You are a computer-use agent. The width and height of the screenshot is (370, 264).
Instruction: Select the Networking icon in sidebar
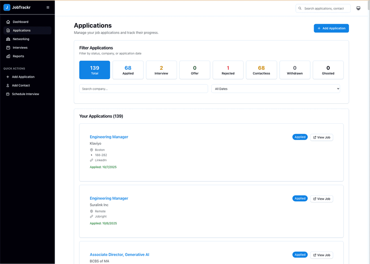coord(8,39)
